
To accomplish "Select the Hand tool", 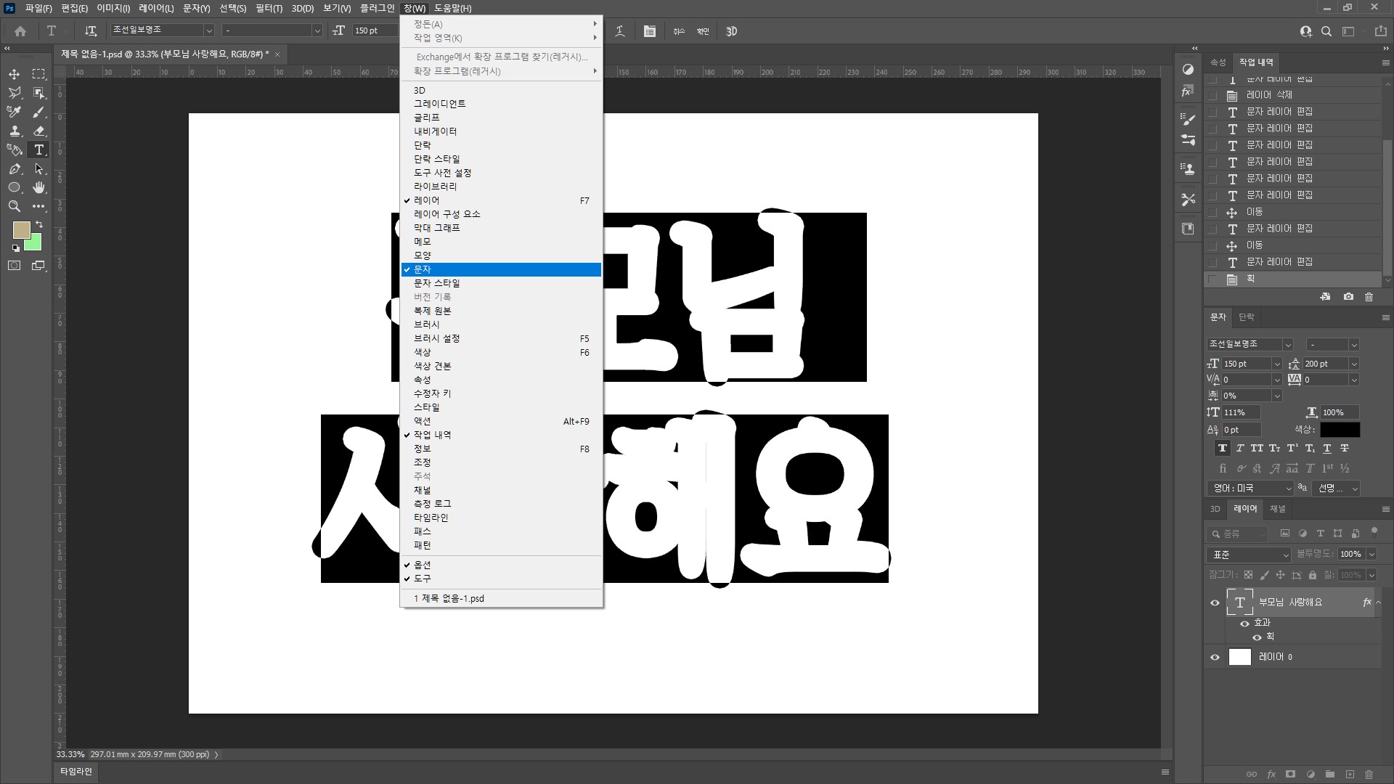I will point(39,187).
